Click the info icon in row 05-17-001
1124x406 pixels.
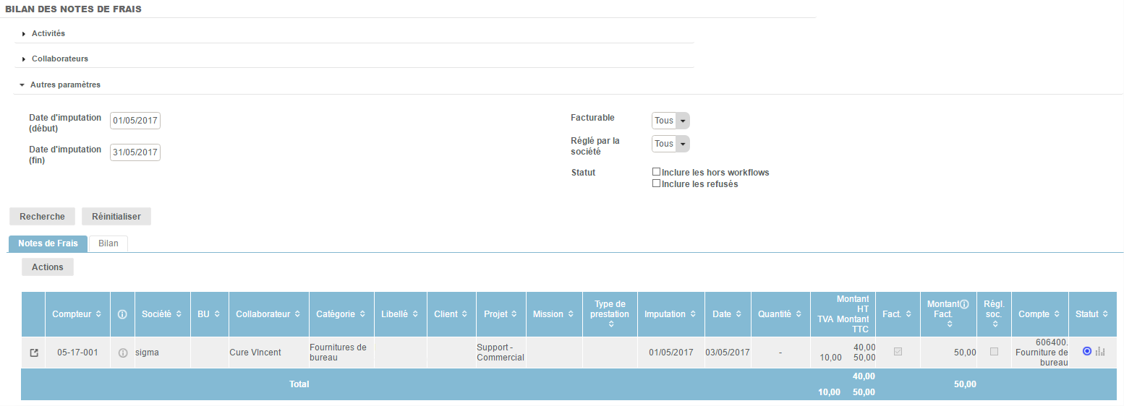[x=122, y=353]
